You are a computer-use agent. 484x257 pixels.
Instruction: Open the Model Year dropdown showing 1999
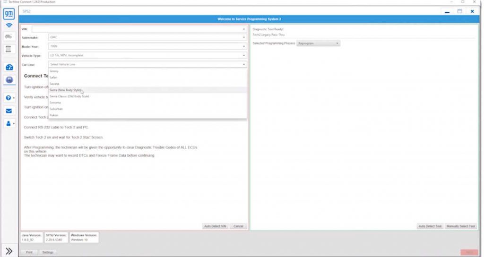pos(147,46)
